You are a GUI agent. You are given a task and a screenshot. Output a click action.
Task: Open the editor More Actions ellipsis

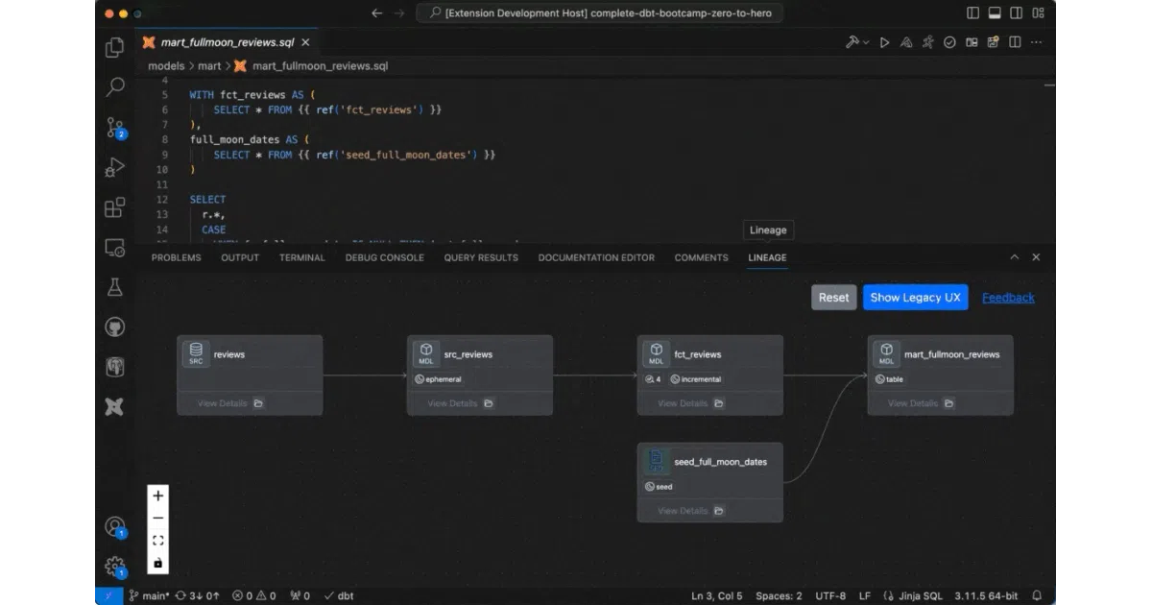click(x=1037, y=42)
